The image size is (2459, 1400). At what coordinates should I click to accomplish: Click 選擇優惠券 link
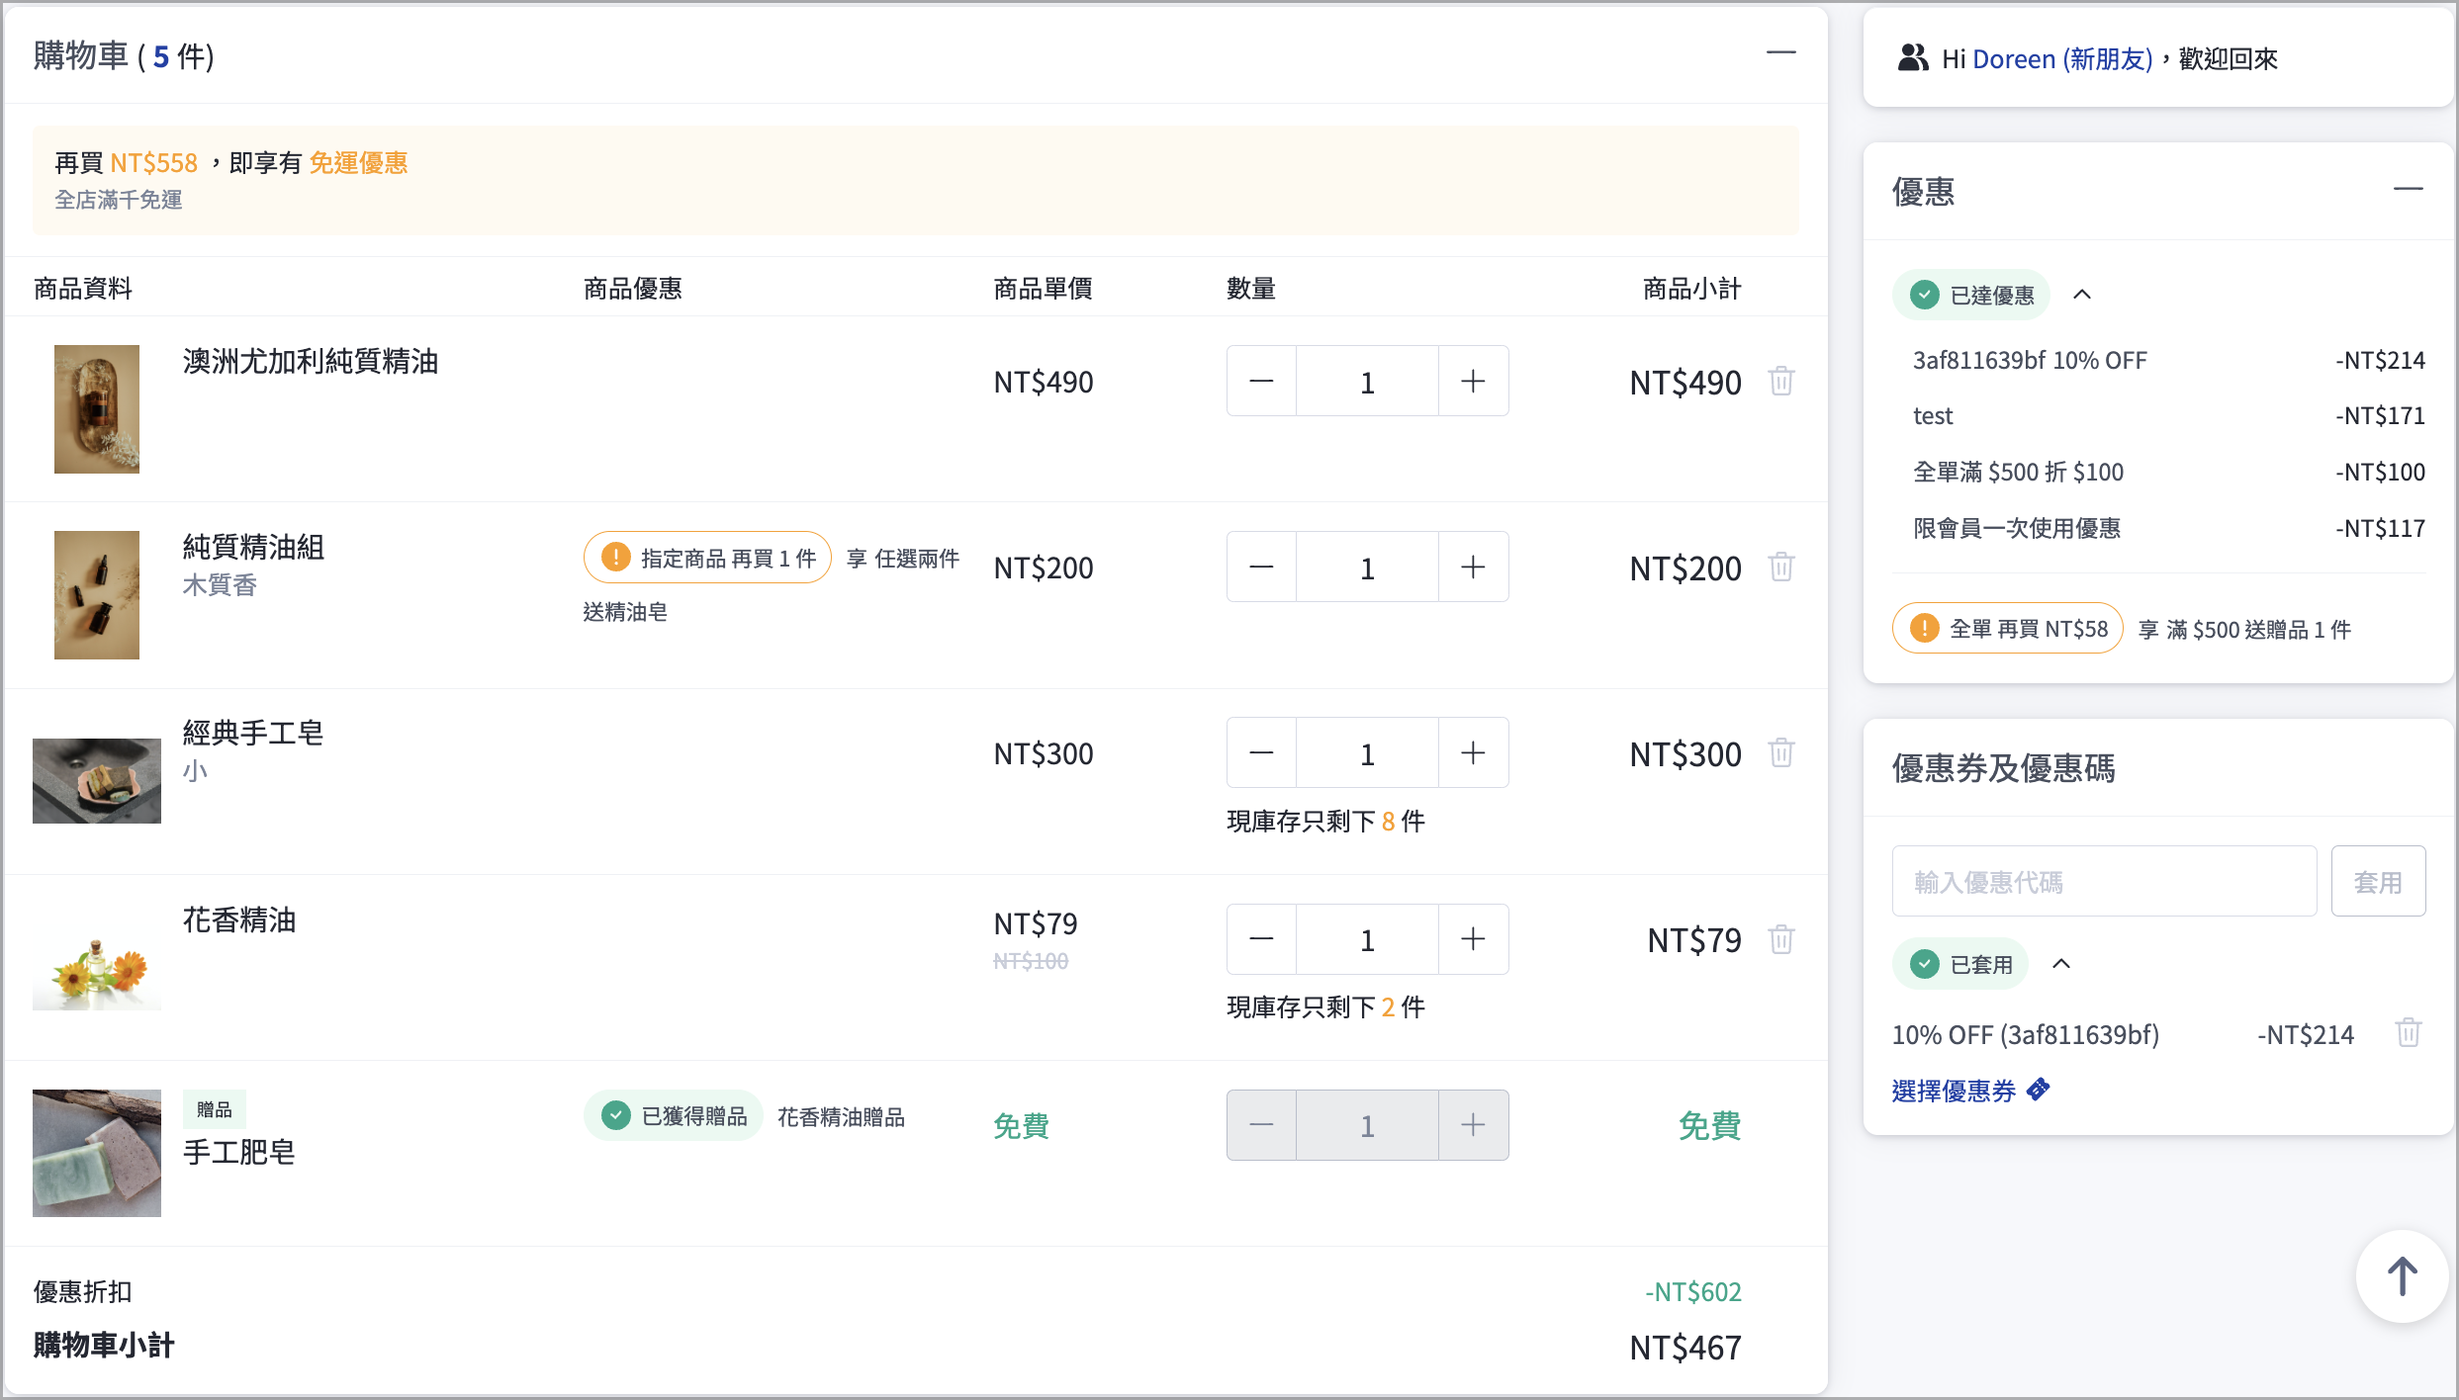[x=1954, y=1091]
